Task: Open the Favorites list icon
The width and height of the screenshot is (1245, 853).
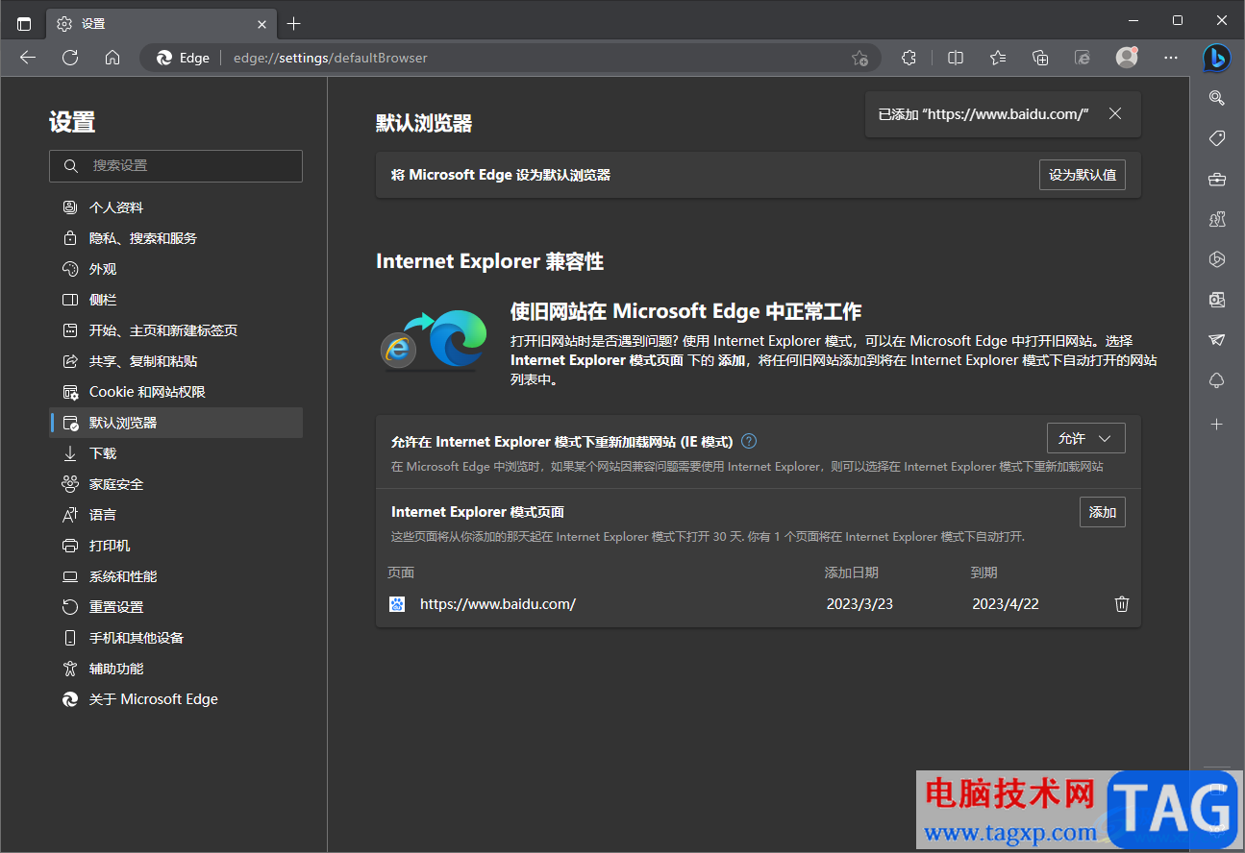Action: [998, 58]
